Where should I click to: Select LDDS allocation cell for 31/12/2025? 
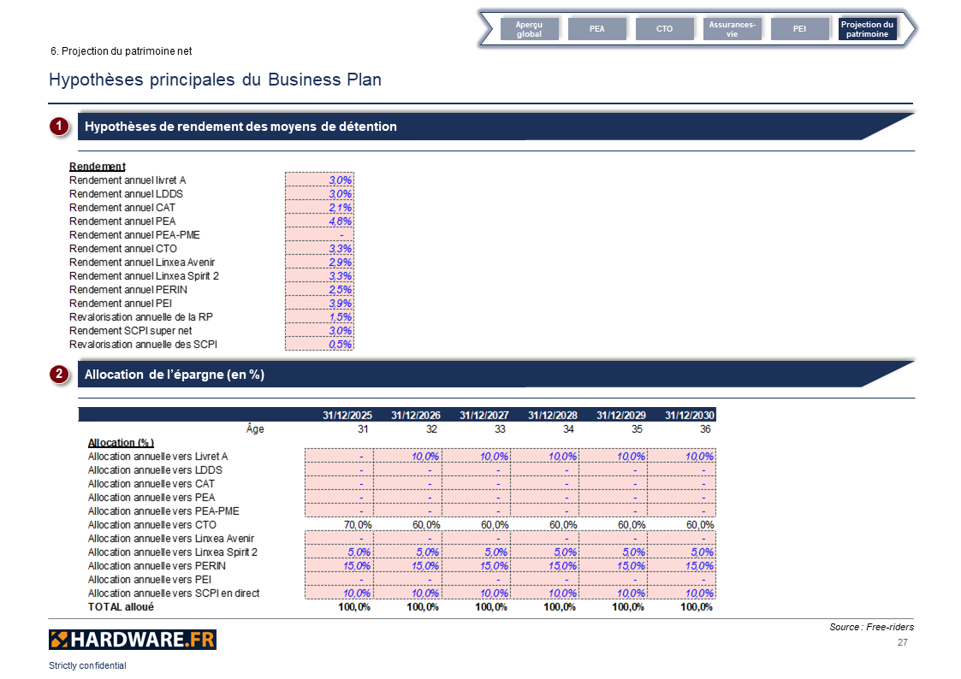point(339,469)
